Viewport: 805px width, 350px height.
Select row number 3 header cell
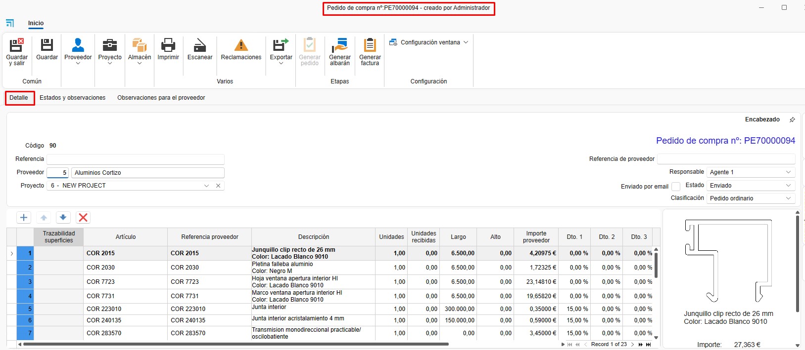[25, 282]
